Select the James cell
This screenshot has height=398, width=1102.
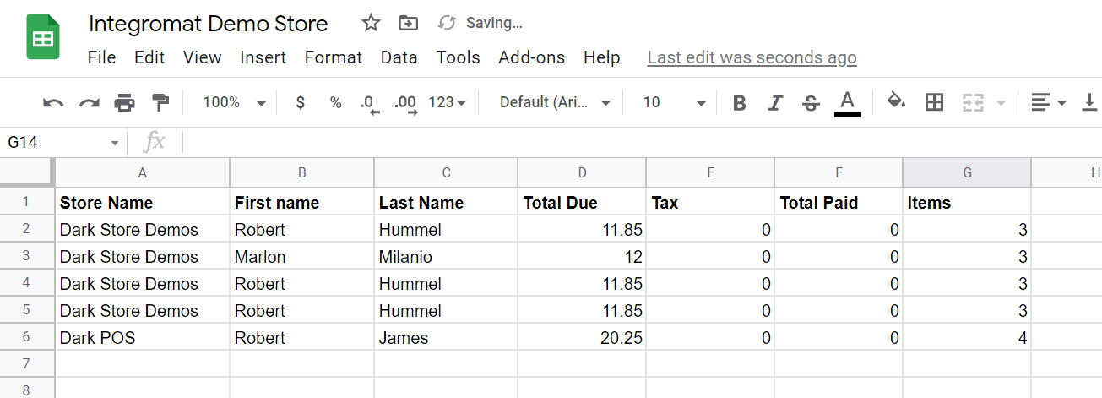[x=447, y=337]
